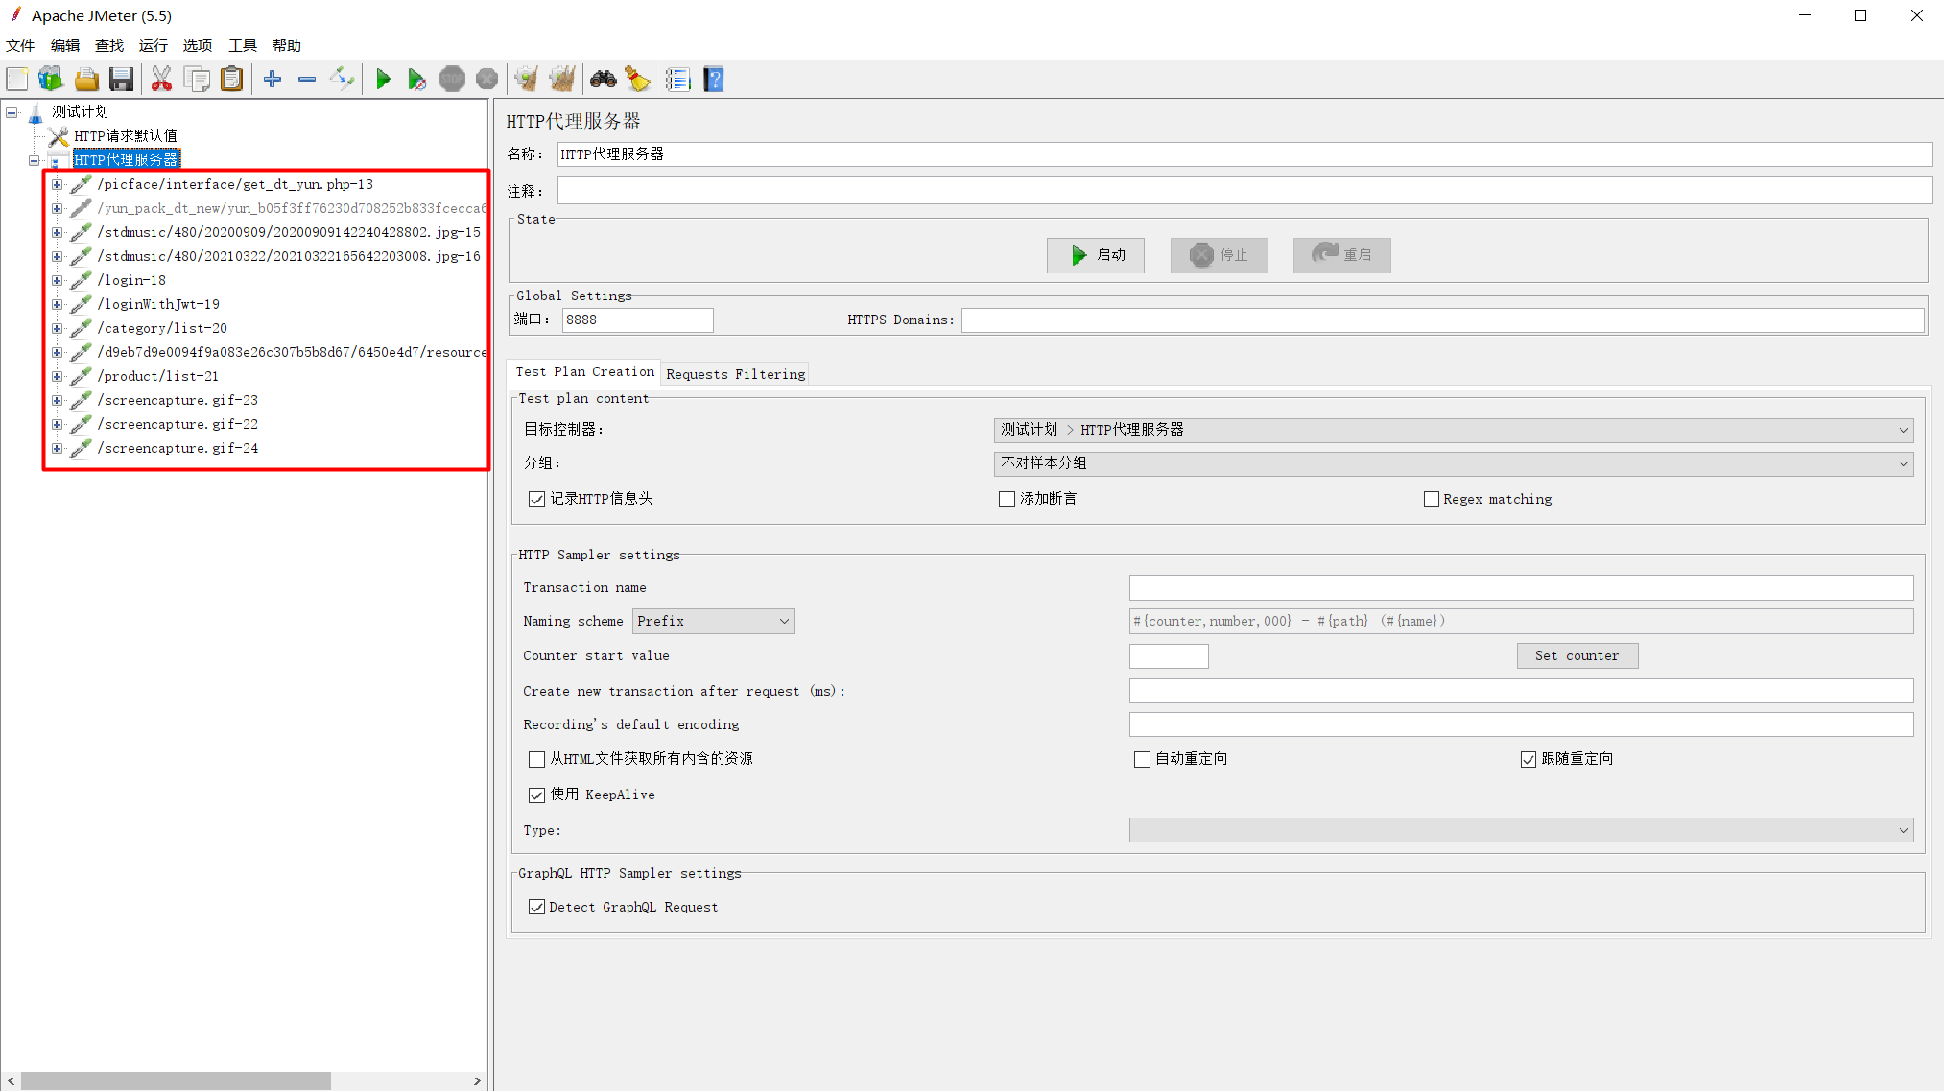This screenshot has height=1091, width=1944.
Task: Click the Open file folder icon
Action: 86,80
